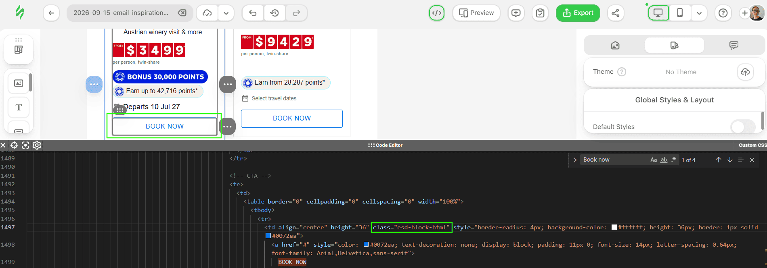Toggle match whole word in find widget
Image resolution: width=767 pixels, height=268 pixels.
point(664,160)
